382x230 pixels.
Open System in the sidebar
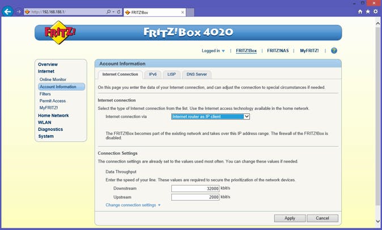click(x=46, y=137)
